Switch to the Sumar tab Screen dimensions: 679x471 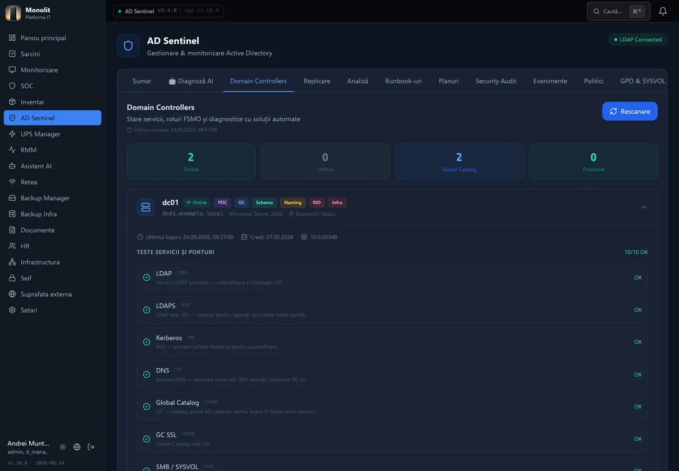tap(142, 81)
